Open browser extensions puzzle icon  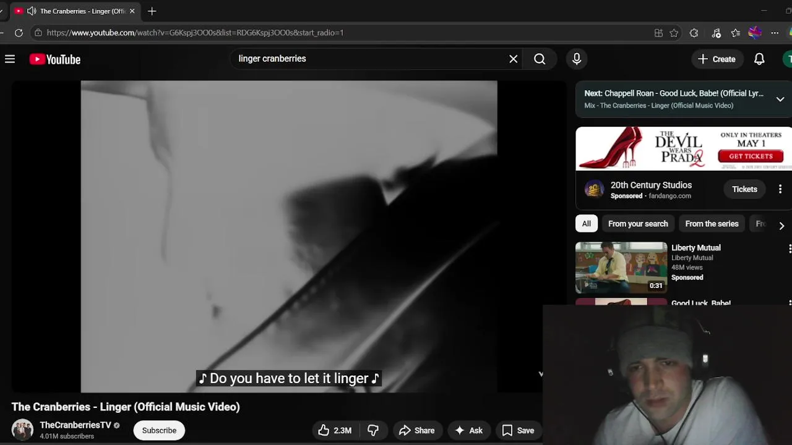[x=694, y=33]
